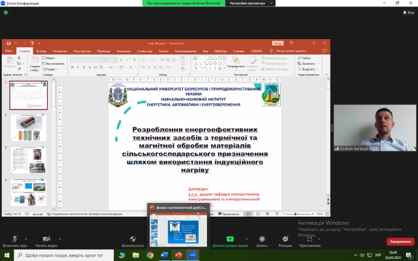Open Приложения apps panel in Zoom

(x=310, y=241)
